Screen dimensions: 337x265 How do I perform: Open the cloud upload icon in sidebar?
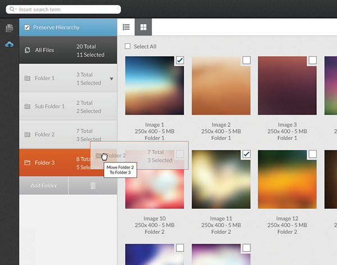9,44
